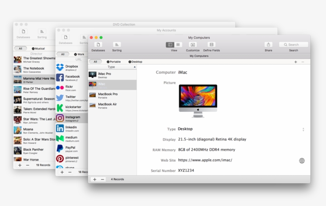The width and height of the screenshot is (326, 206).
Task: Delete record in My Computers window
Action: [x=103, y=179]
